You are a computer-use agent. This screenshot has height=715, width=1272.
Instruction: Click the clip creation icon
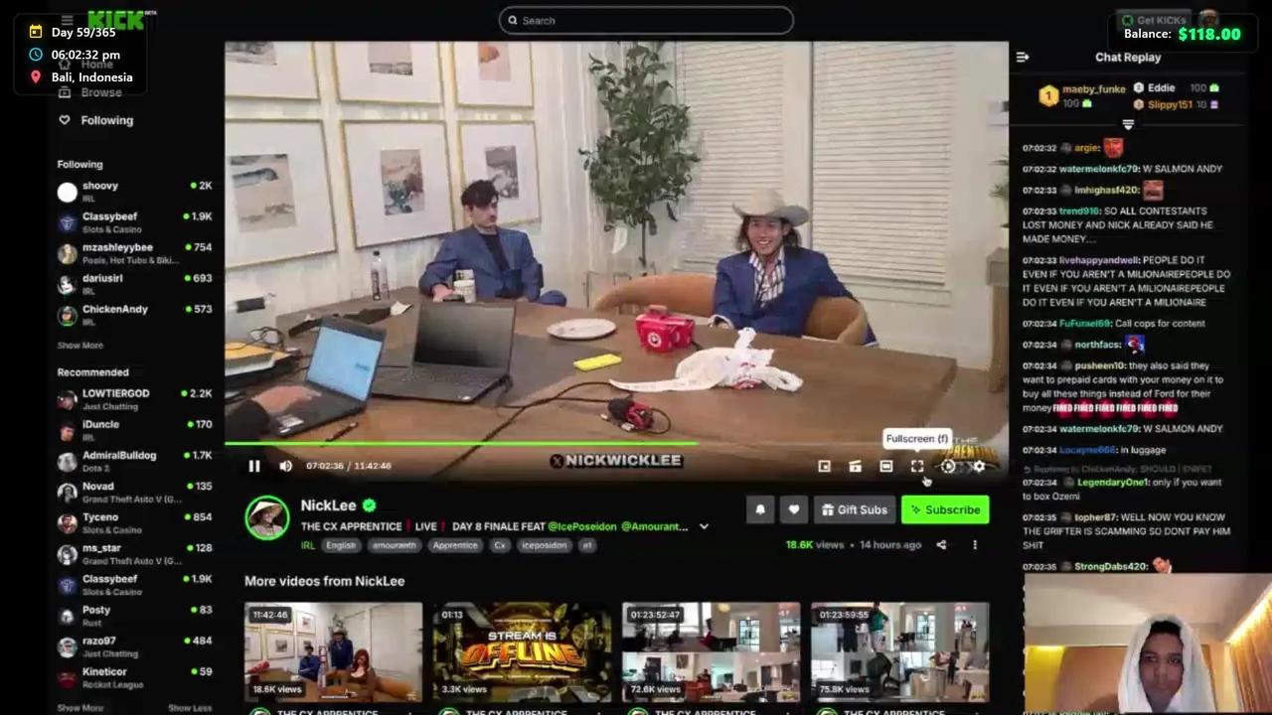(855, 466)
